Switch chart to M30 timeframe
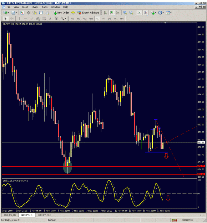 [91, 19]
